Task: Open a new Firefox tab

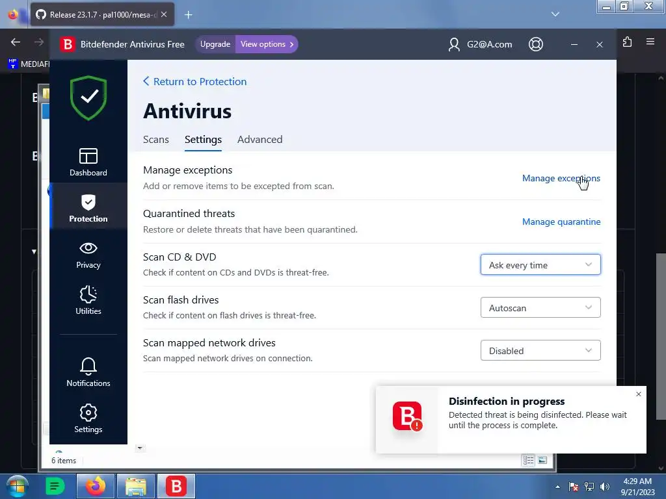Action: point(189,15)
